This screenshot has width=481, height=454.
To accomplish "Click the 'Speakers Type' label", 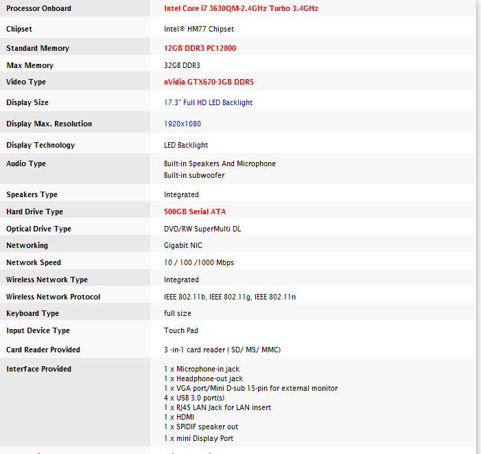I will pyautogui.click(x=32, y=194).
